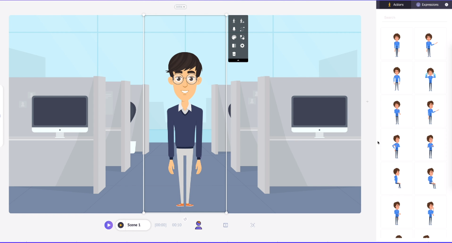
Task: Select the glasses-wearing character on the canvas
Action: [185, 130]
